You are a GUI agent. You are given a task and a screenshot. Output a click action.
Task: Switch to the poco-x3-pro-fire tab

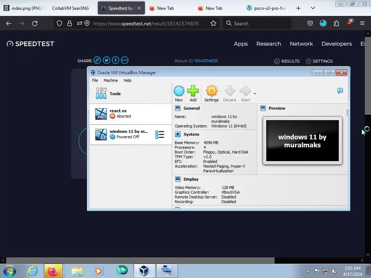pyautogui.click(x=267, y=8)
